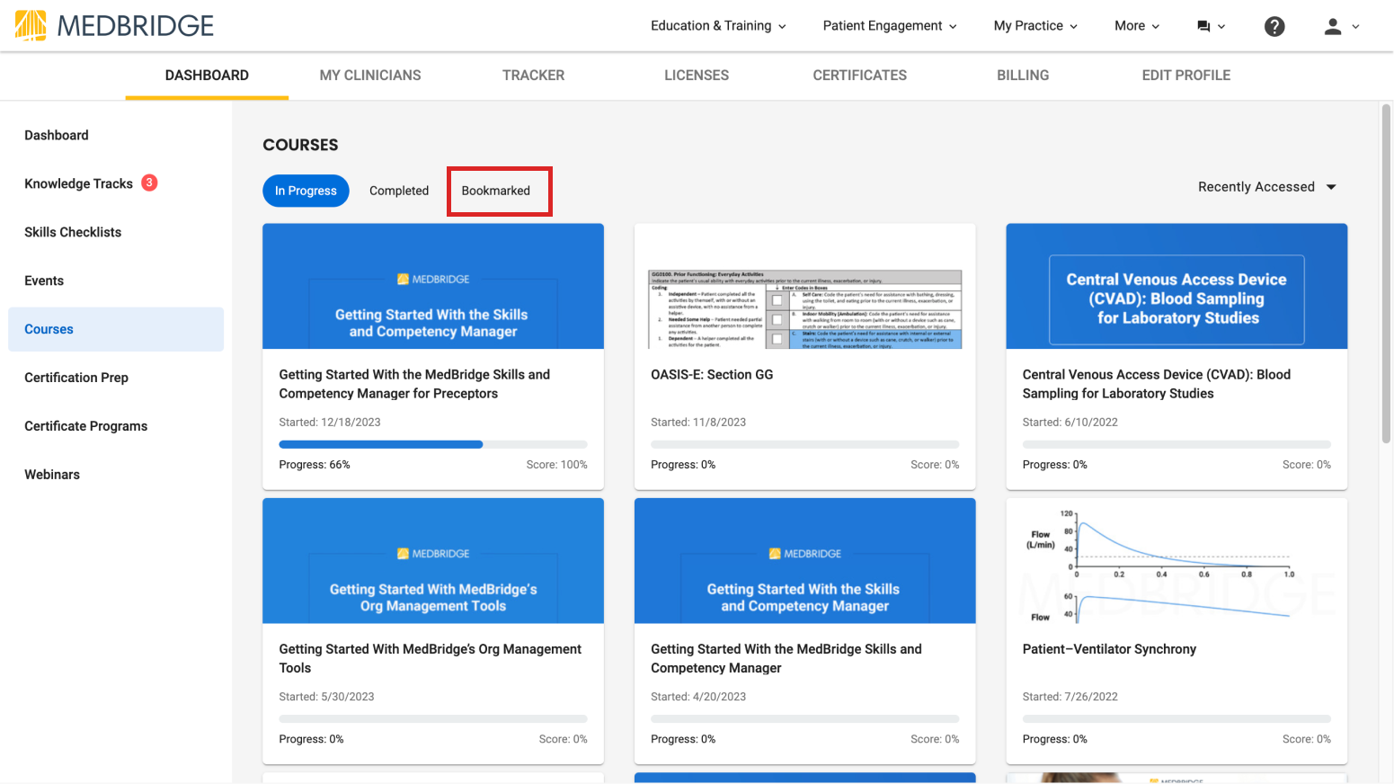Open the user account profile icon
The image size is (1394, 784).
(1333, 26)
